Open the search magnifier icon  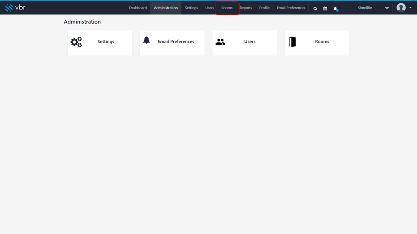(x=315, y=8)
